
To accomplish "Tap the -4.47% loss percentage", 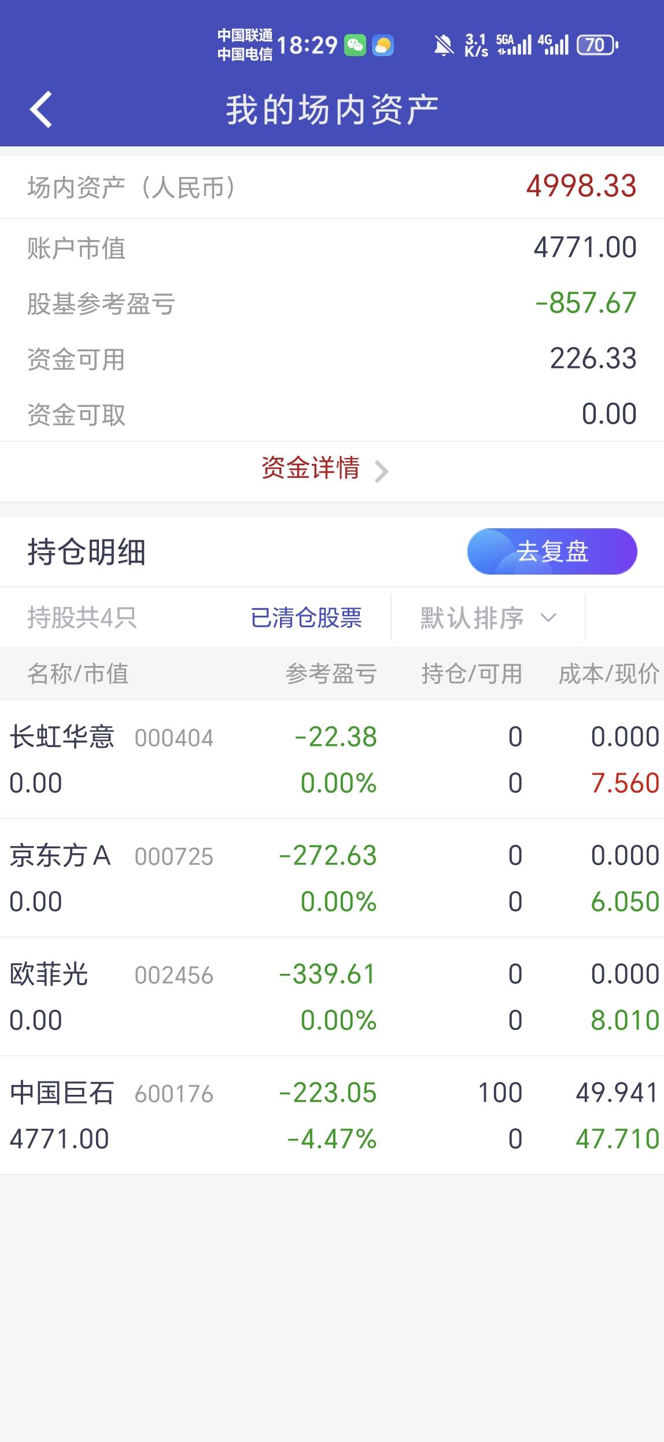I will 332,1139.
